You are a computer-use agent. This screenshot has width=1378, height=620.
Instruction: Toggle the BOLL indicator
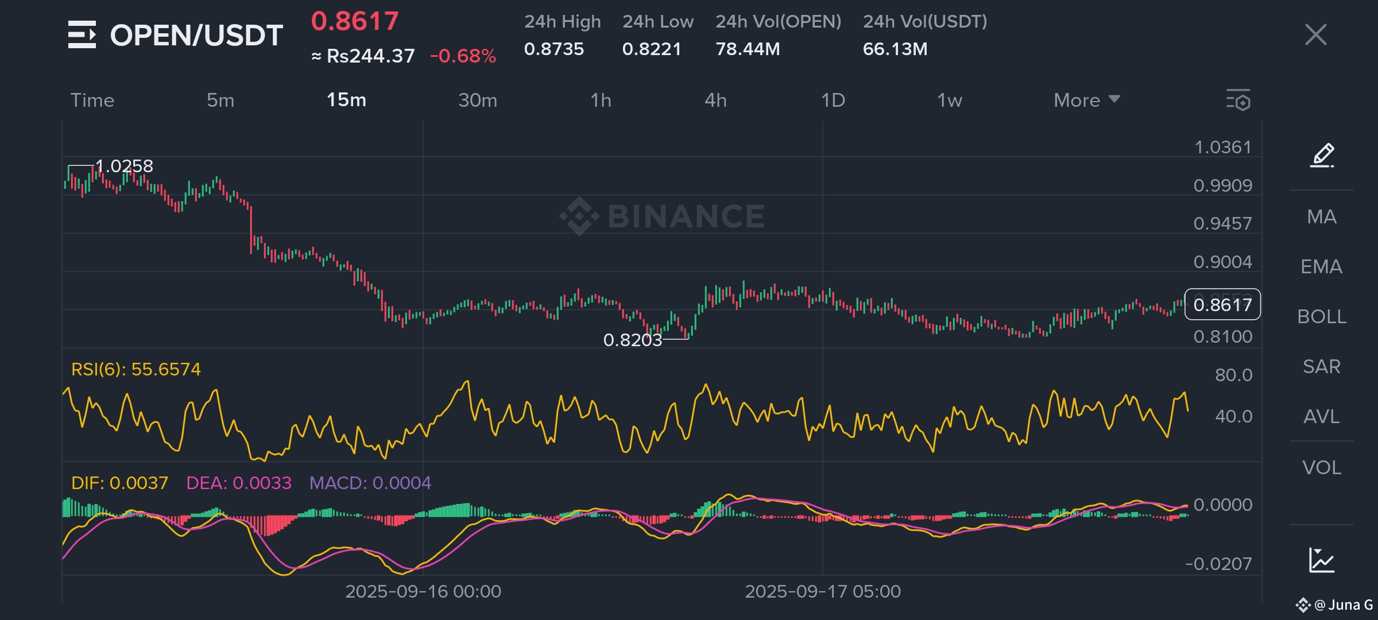[1322, 316]
